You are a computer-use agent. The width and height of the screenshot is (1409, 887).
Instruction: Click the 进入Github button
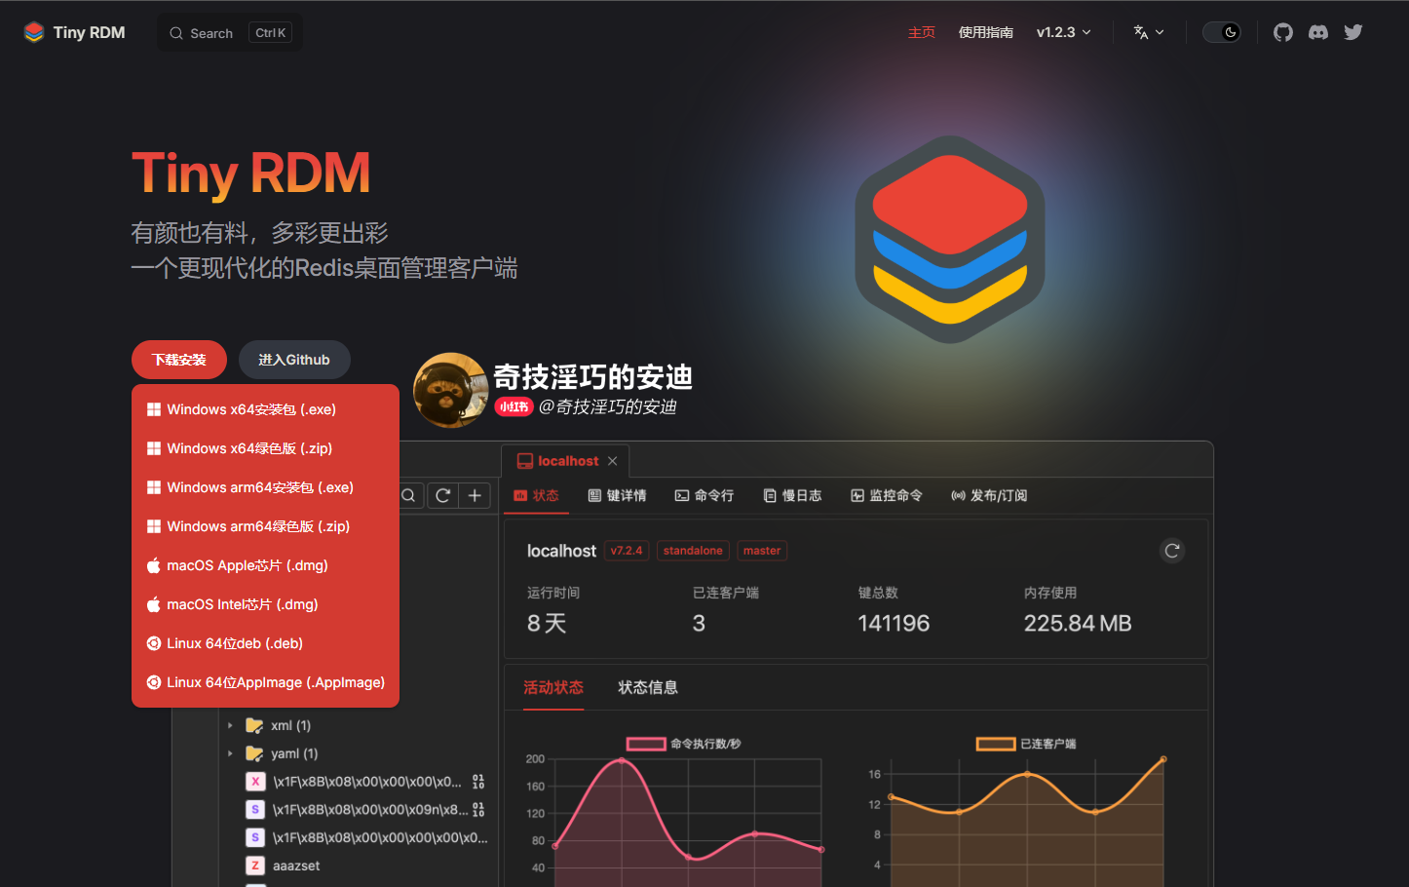[x=294, y=360]
